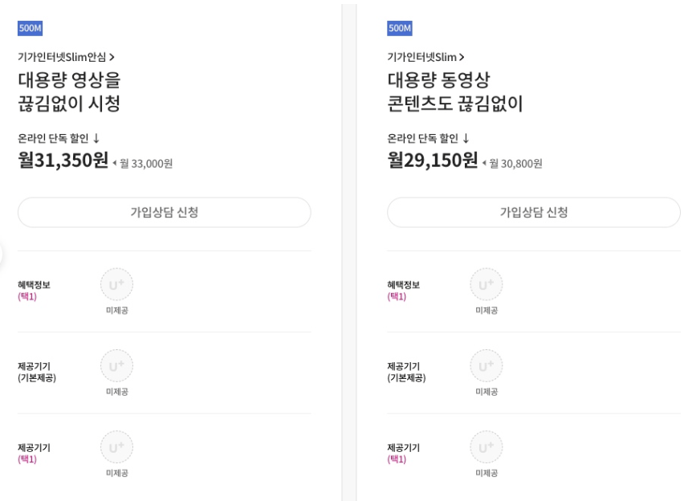Open the 기가인터넷Slim안심 plan details link
684x501 pixels.
click(x=66, y=57)
